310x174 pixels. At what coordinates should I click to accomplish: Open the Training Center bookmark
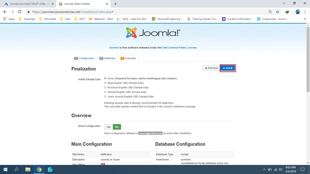[202, 19]
